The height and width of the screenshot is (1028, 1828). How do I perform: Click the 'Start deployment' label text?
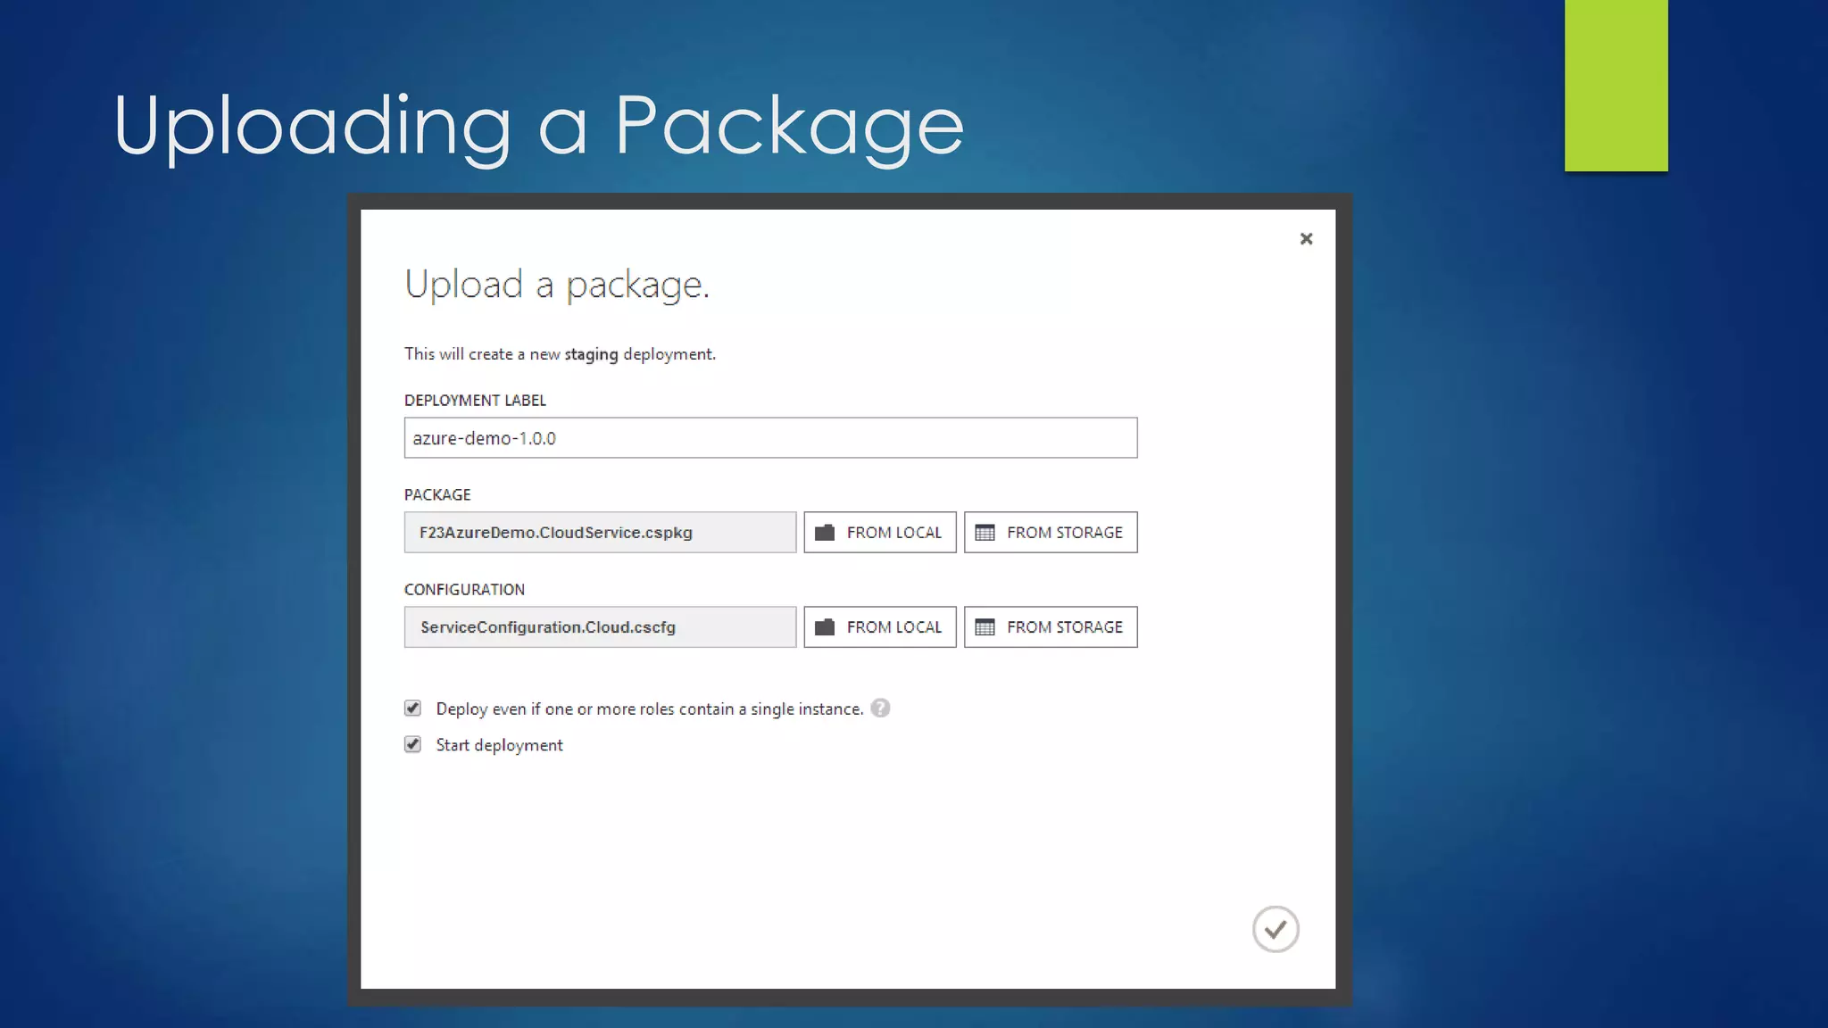(499, 745)
